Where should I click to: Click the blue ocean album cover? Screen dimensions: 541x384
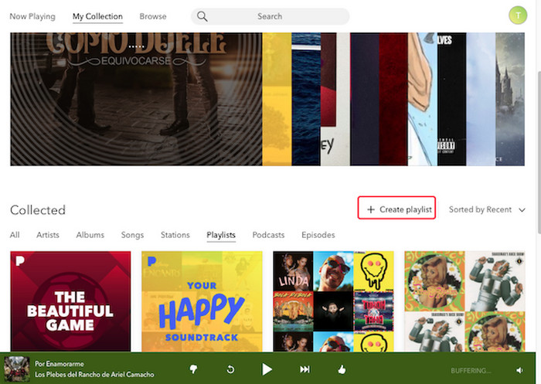[306, 99]
